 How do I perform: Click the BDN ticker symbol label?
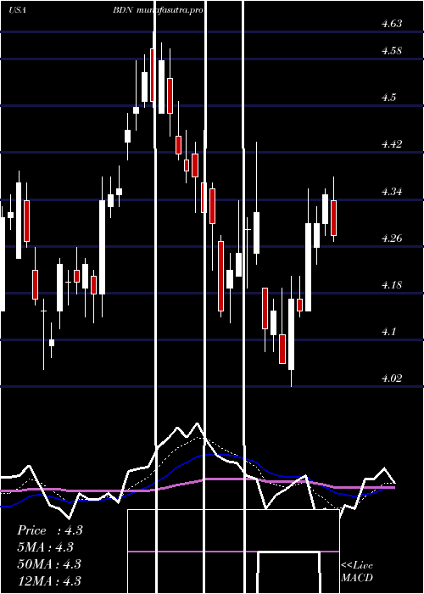tap(123, 10)
